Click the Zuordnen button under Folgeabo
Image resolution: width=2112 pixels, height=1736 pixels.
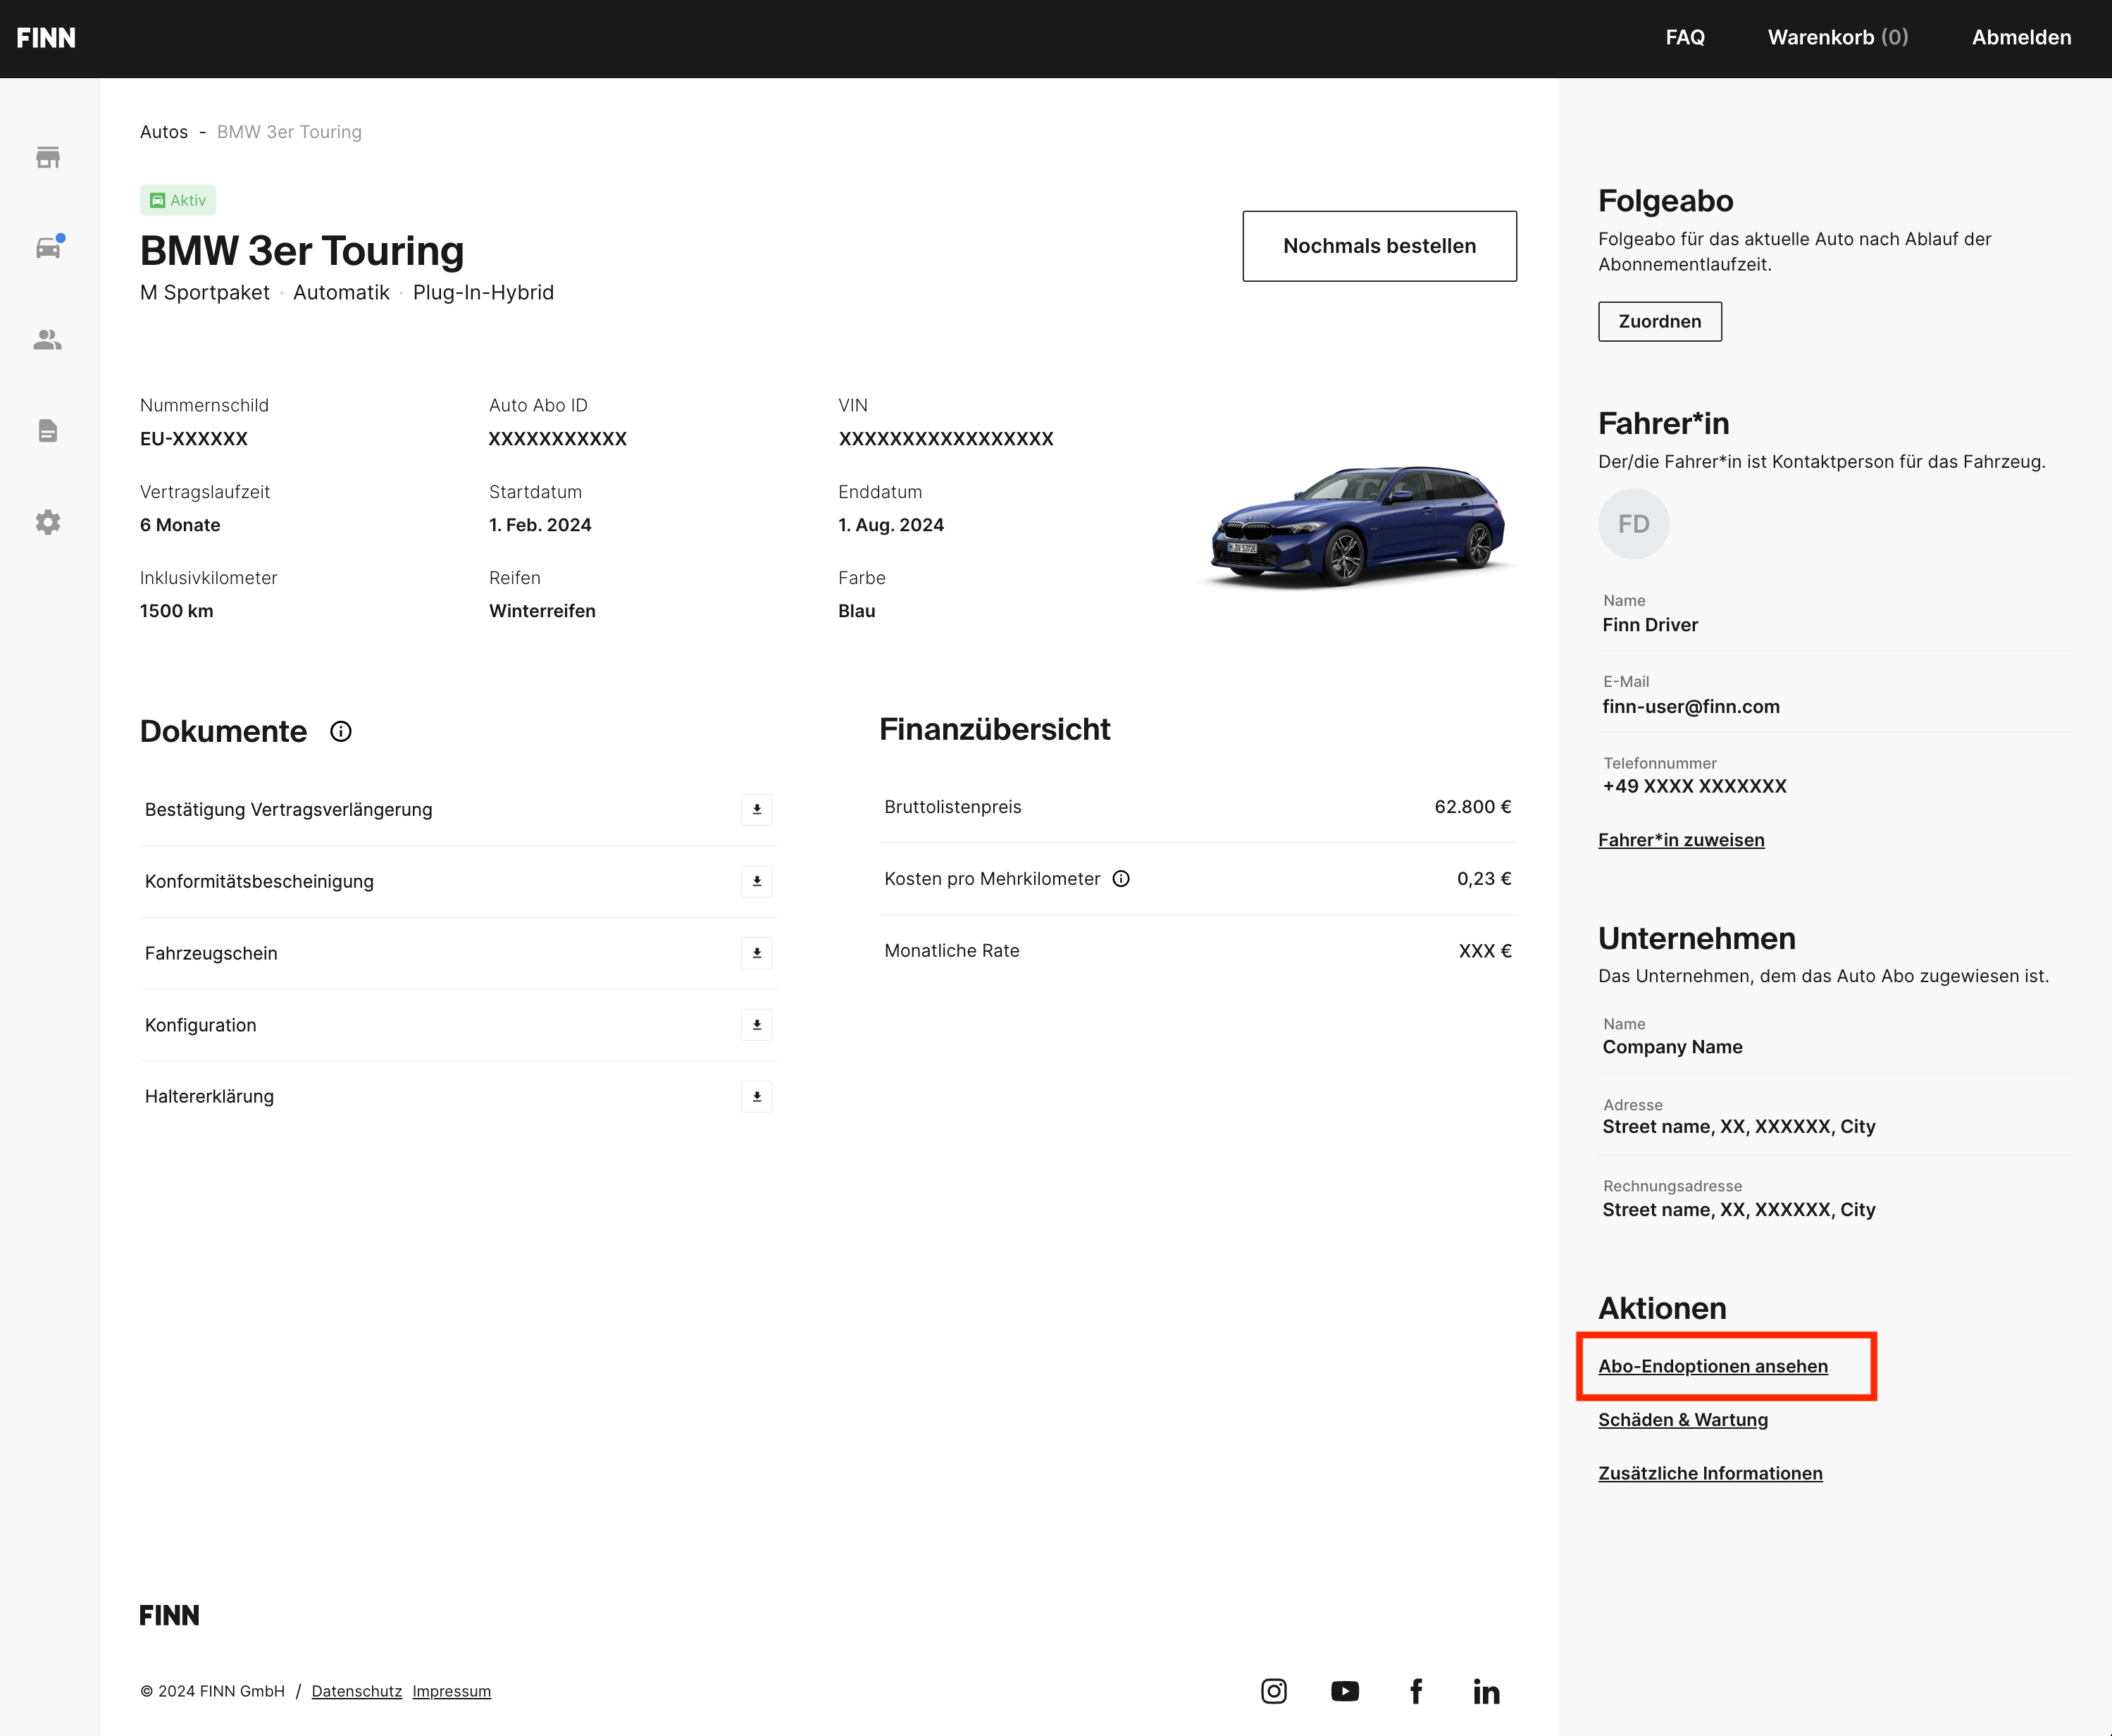(x=1660, y=321)
